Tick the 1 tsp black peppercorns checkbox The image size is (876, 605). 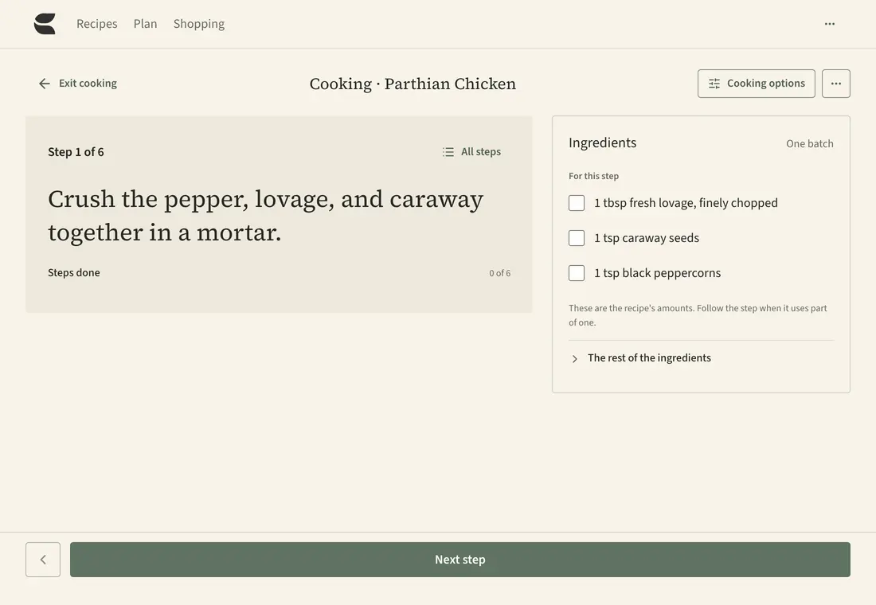coord(577,273)
